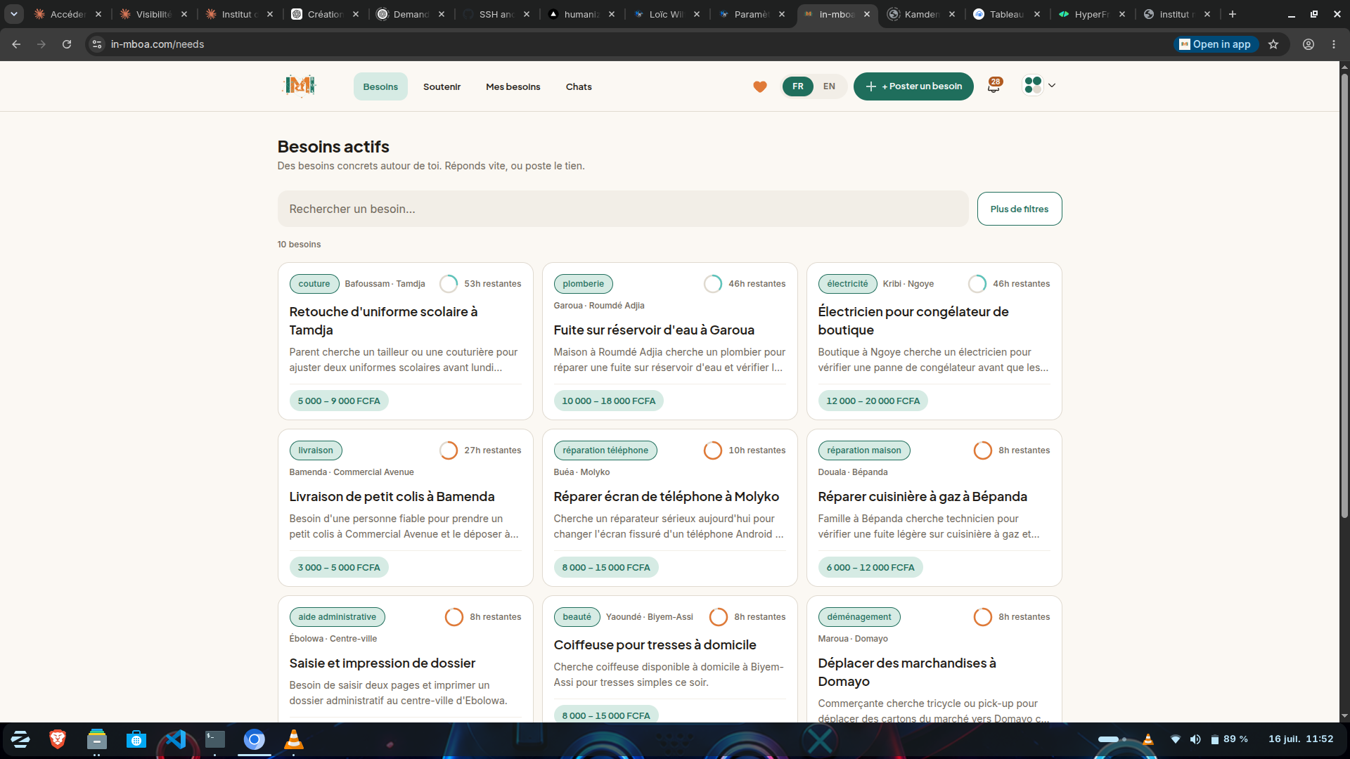Expand Plus de filtres options
Image resolution: width=1350 pixels, height=759 pixels.
coord(1020,209)
